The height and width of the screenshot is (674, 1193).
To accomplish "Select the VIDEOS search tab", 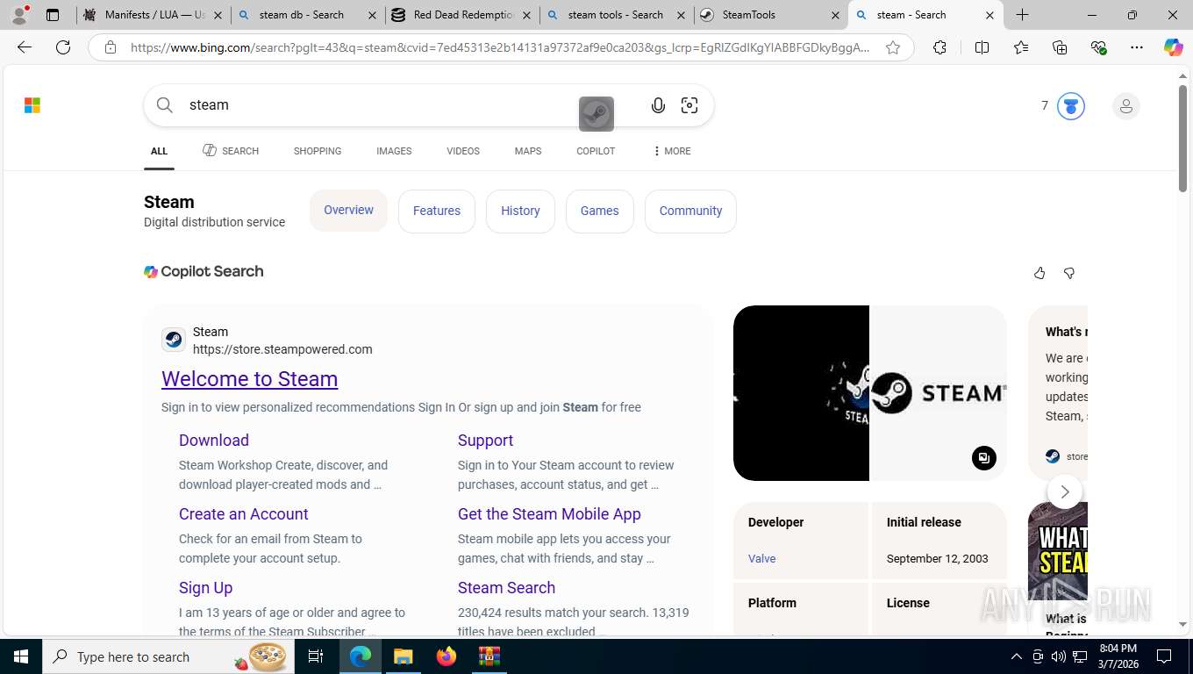I will [463, 151].
